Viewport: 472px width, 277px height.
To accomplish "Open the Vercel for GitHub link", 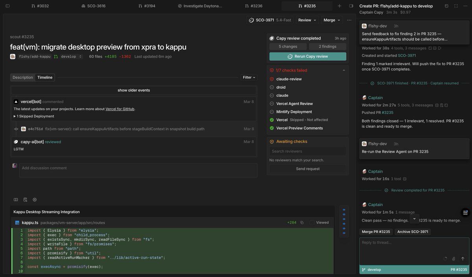I will 120,109.
